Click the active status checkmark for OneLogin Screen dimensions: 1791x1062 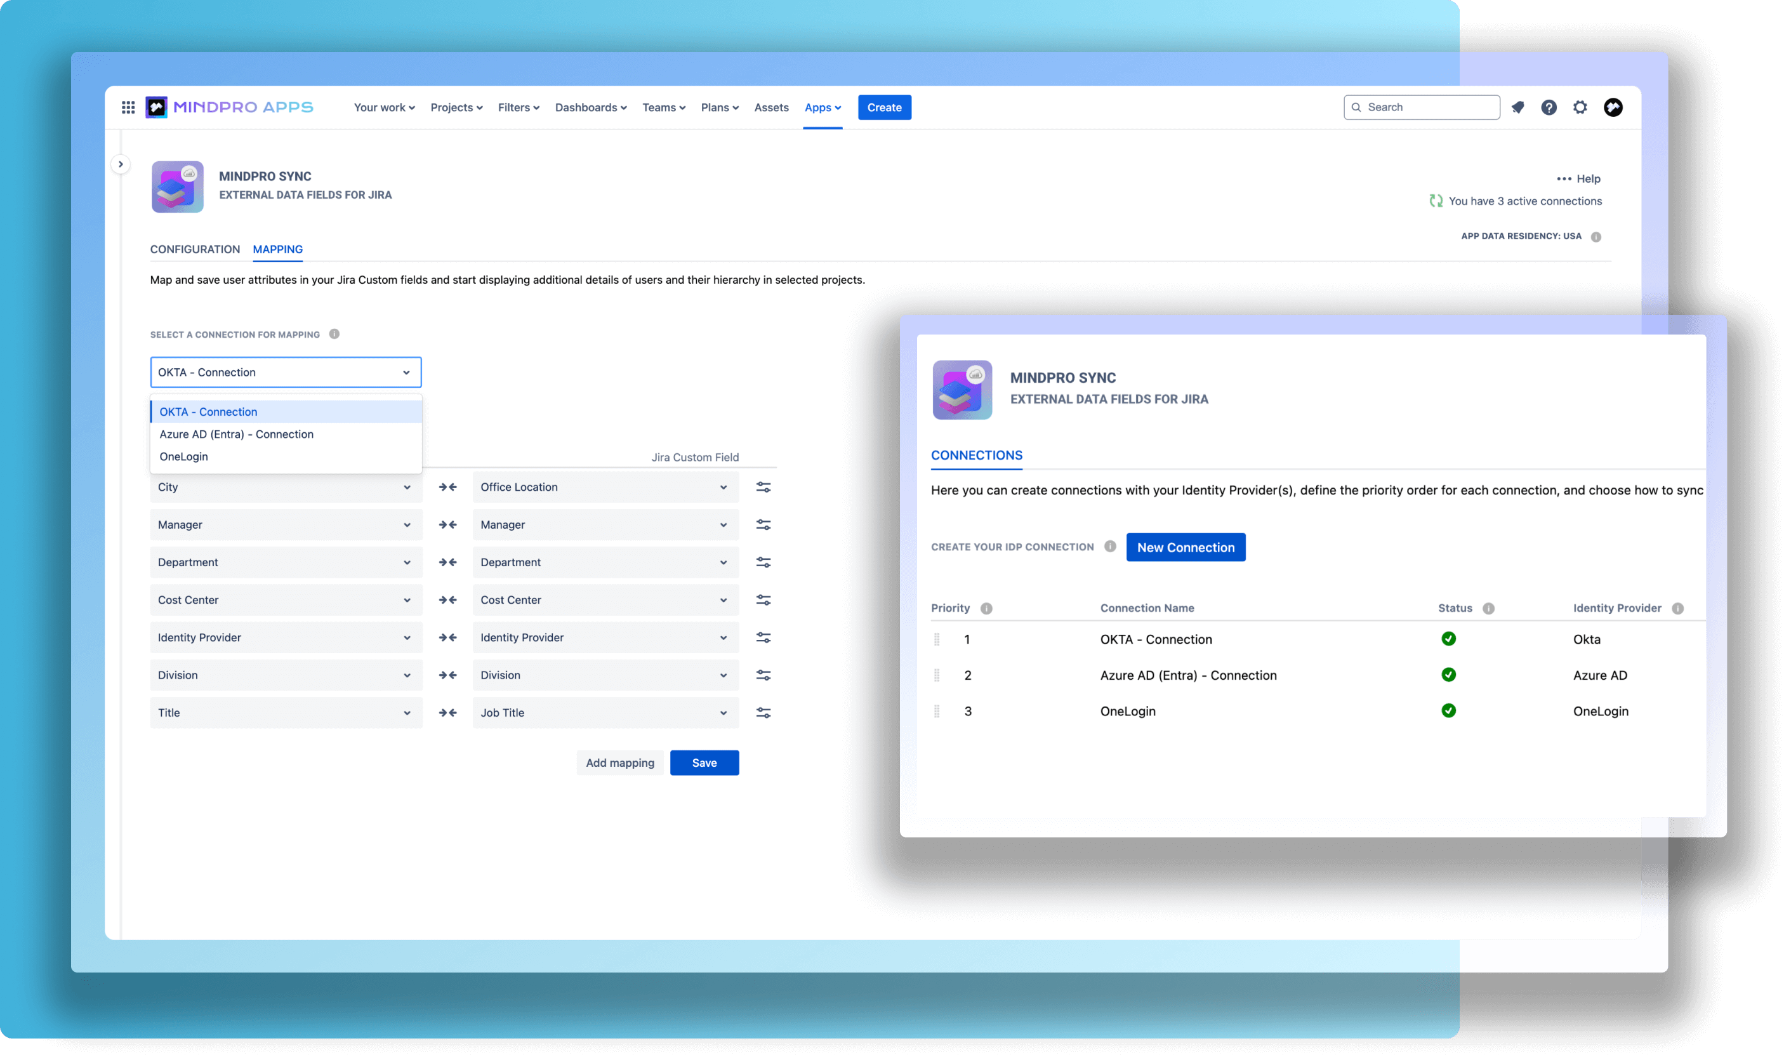1448,709
